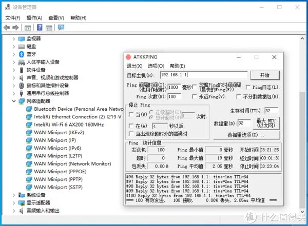The width and height of the screenshot is (308, 226).
Task: Click the Bluetooth (蓝牙) category icon
Action: pyautogui.click(x=22, y=54)
